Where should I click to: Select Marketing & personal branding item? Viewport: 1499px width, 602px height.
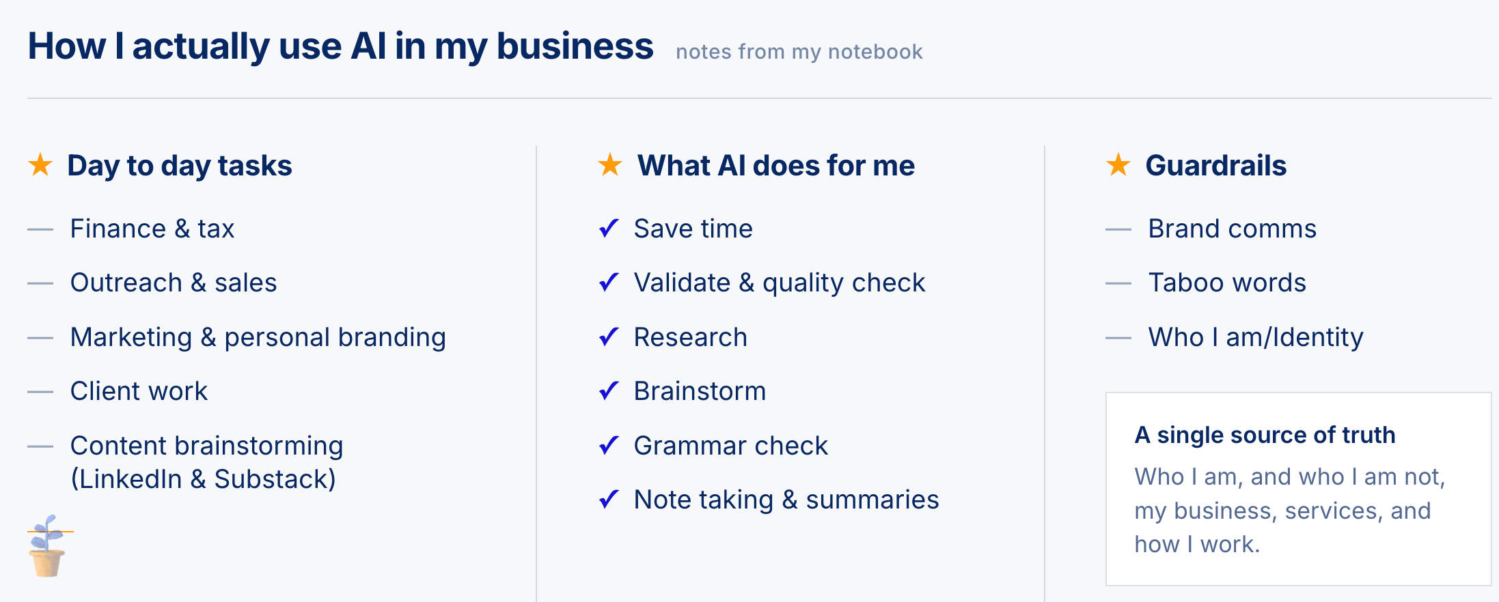pos(258,337)
